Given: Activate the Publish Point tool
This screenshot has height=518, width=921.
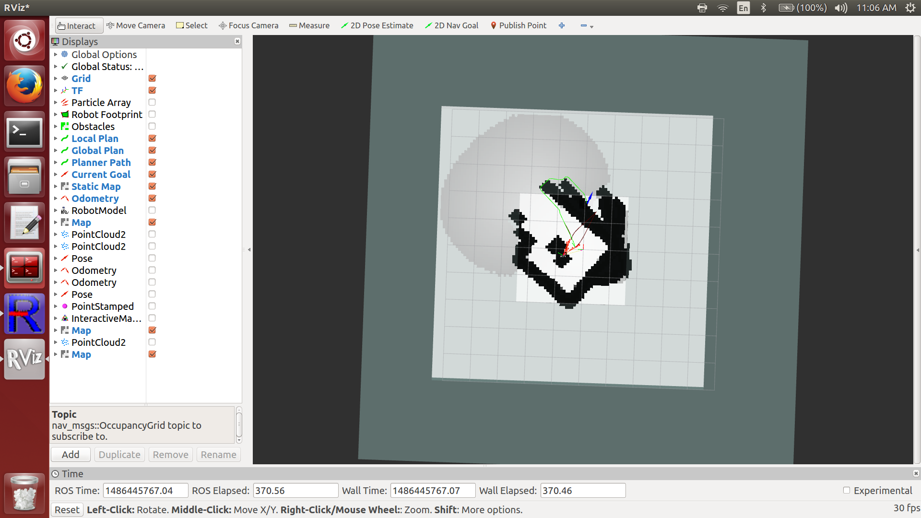Looking at the screenshot, I should coord(518,25).
